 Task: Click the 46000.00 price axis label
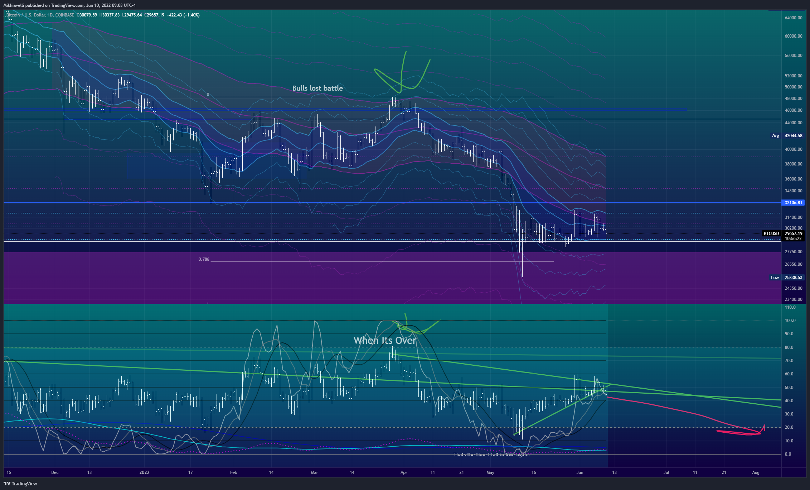coord(793,110)
